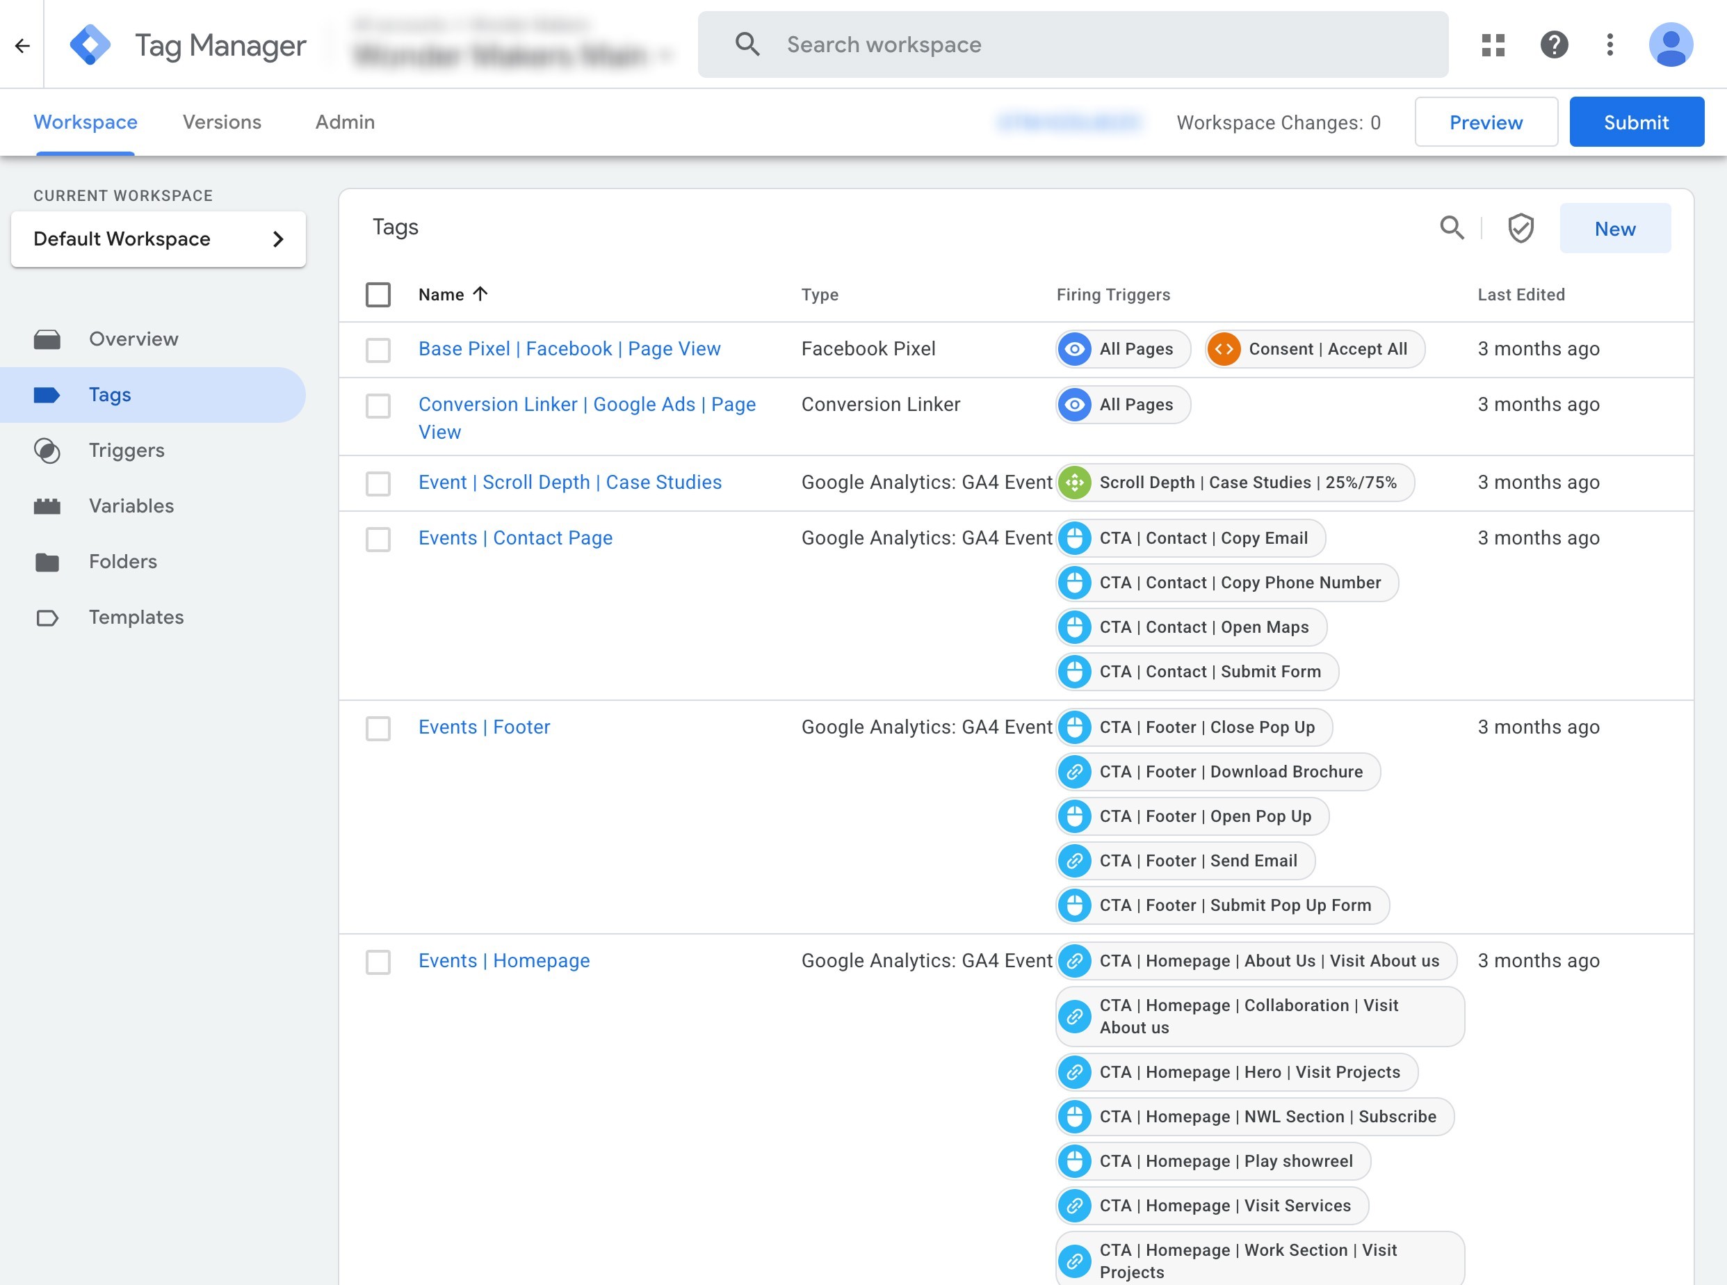The image size is (1727, 1285).
Task: Open the three-dot more options menu
Action: tap(1610, 45)
